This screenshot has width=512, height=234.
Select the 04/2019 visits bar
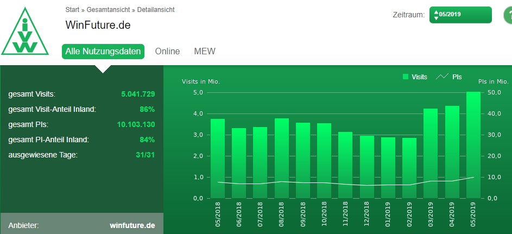(x=452, y=152)
